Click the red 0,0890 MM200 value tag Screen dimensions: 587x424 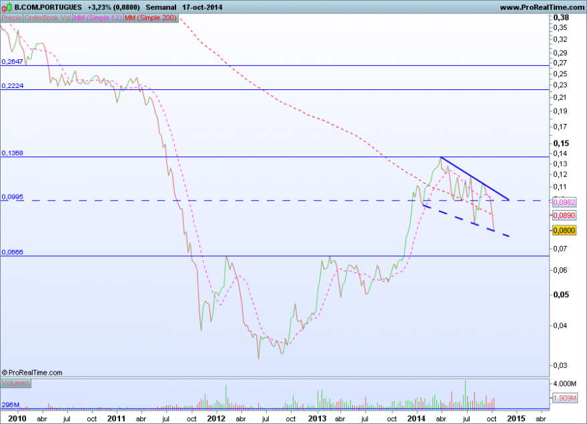pos(564,215)
